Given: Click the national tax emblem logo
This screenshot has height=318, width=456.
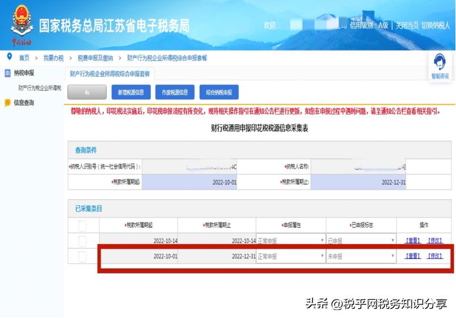Looking at the screenshot, I should click(x=22, y=25).
